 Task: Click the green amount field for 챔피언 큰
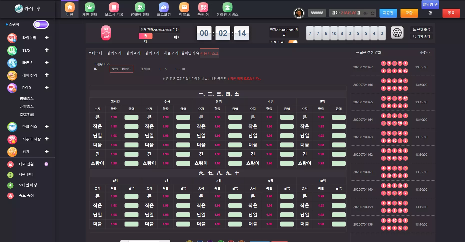coord(131,117)
